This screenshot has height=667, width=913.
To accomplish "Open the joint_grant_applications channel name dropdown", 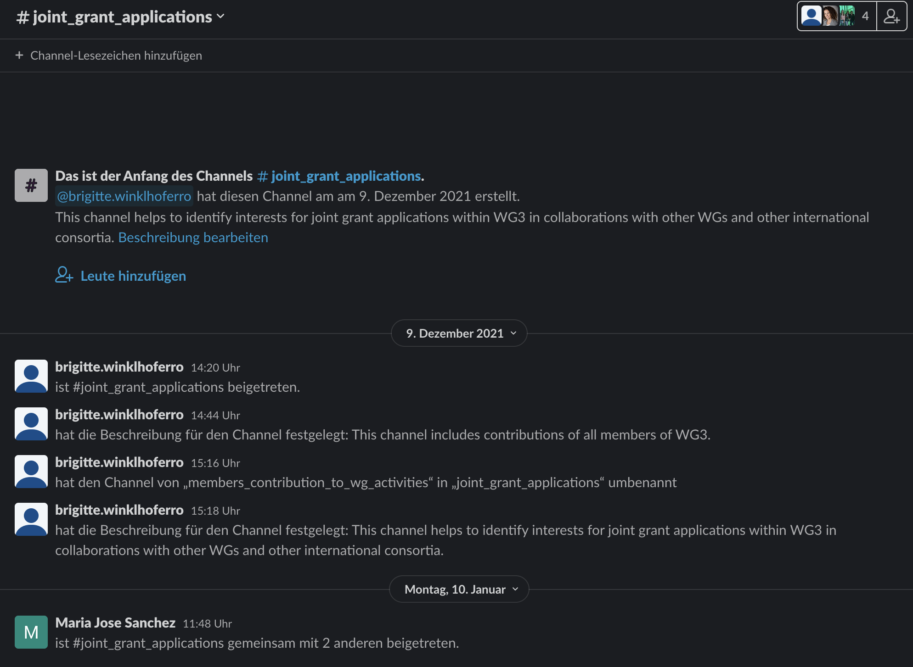I will click(x=121, y=17).
